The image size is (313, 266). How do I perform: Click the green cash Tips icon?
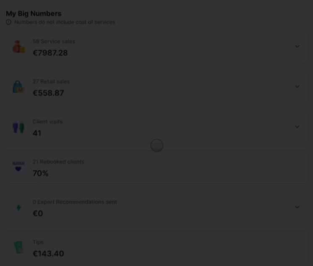[19, 248]
